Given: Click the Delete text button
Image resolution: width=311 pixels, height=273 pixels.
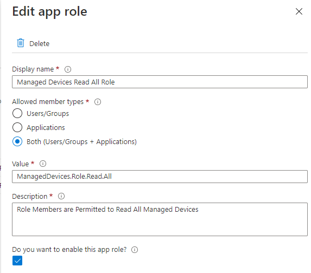Looking at the screenshot, I should [x=39, y=43].
